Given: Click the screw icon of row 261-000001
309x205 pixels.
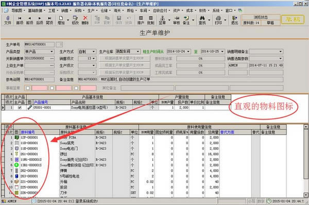Looking at the screenshot, I should point(16,154).
